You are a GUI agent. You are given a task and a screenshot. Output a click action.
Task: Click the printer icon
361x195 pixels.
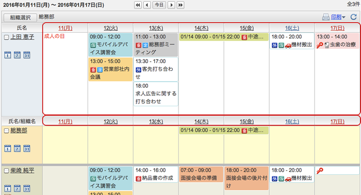click(325, 17)
